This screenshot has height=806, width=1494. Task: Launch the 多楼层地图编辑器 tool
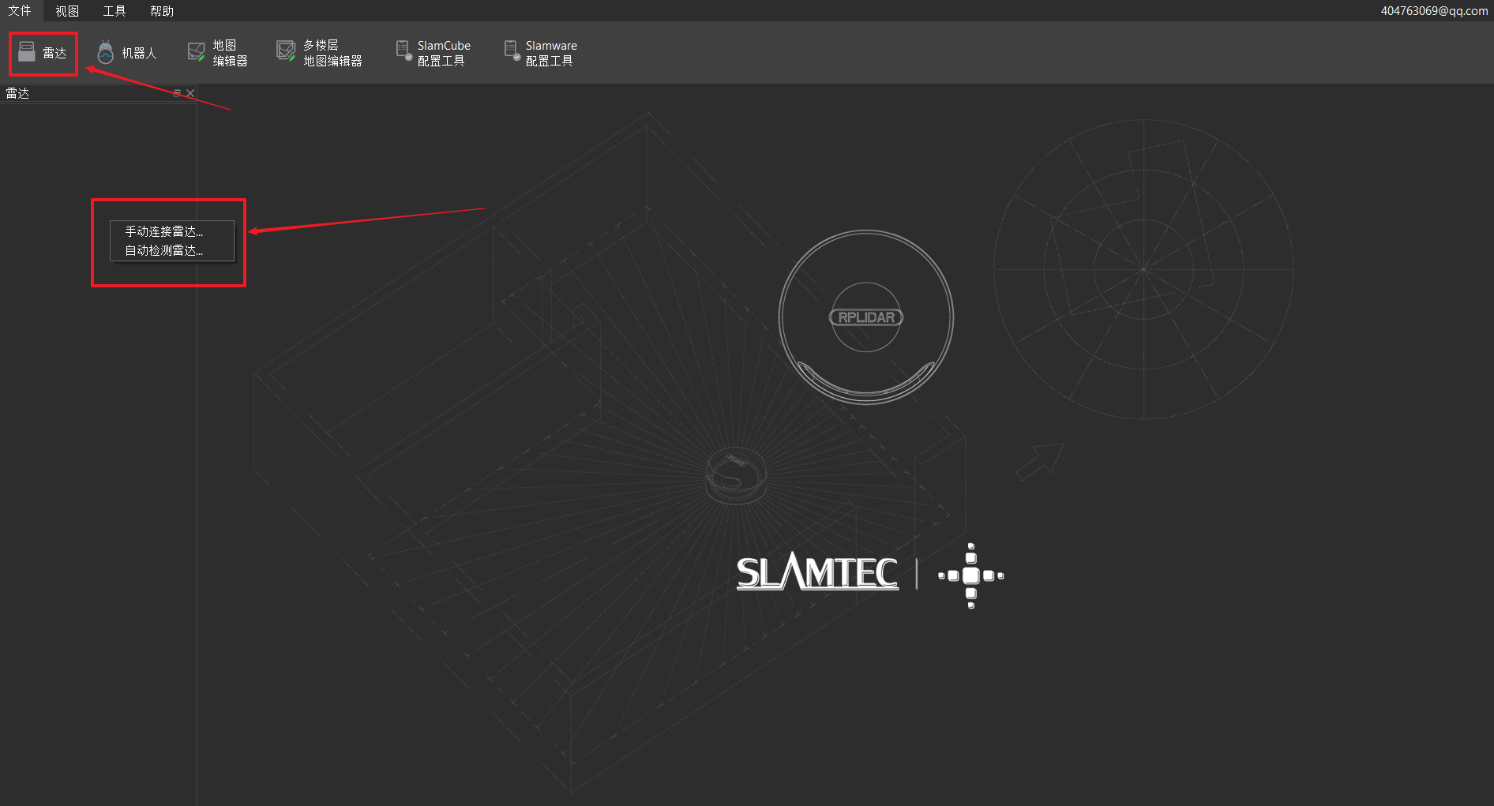tap(319, 53)
